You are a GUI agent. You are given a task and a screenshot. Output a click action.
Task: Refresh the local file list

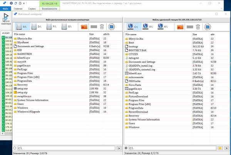tap(112, 27)
